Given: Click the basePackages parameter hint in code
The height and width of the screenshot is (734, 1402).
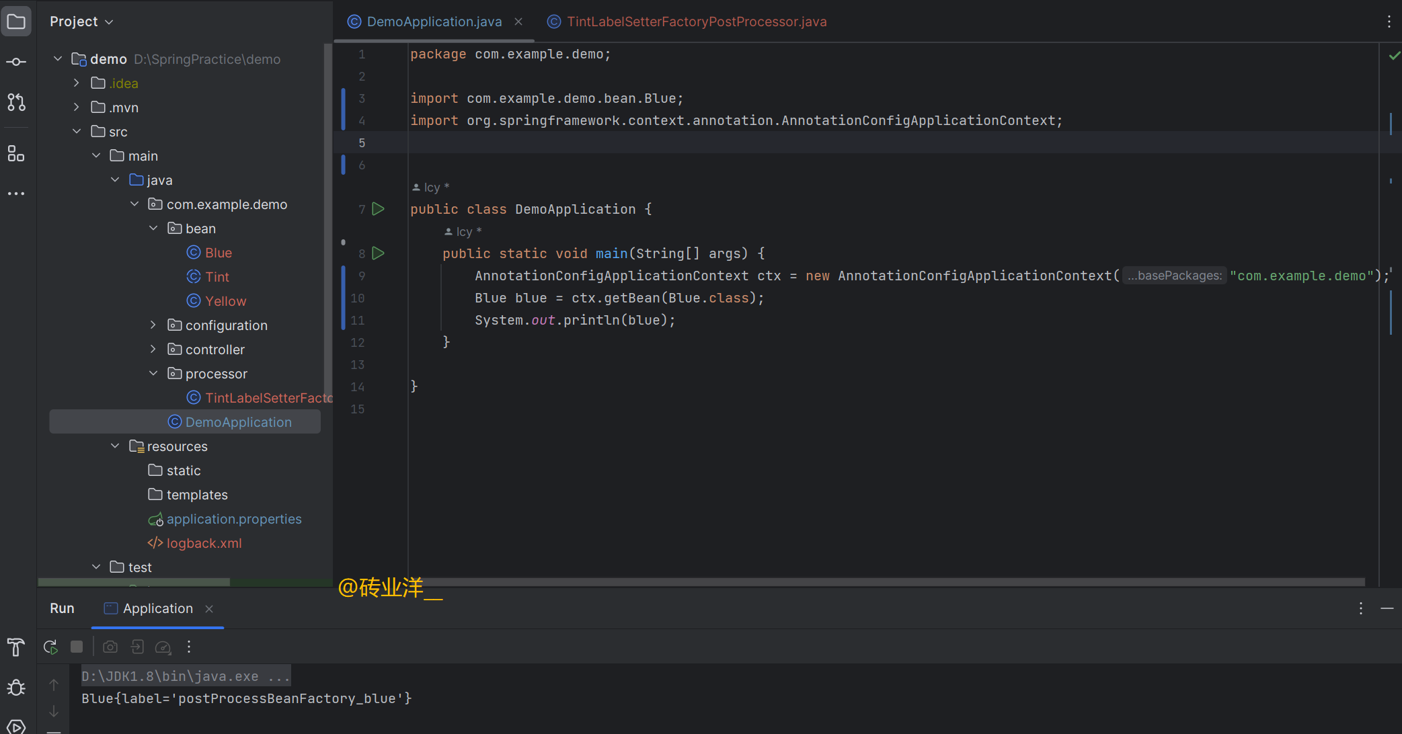Looking at the screenshot, I should 1174,276.
